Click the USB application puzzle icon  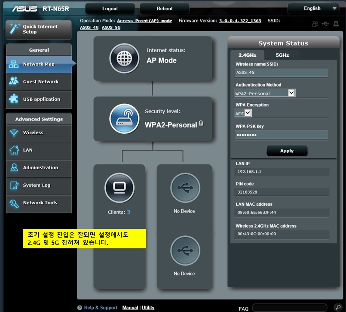[x=14, y=99]
